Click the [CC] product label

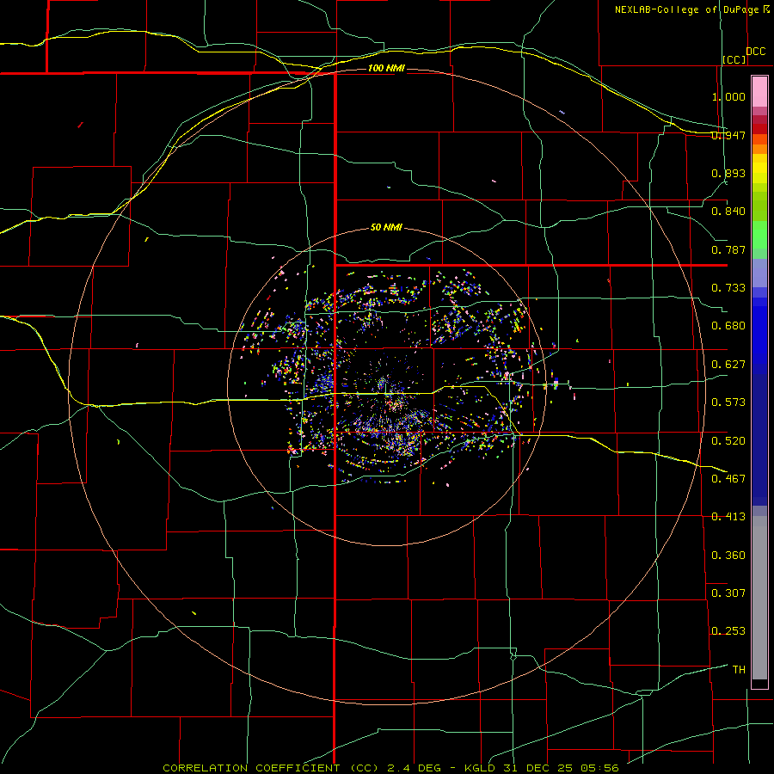click(734, 59)
